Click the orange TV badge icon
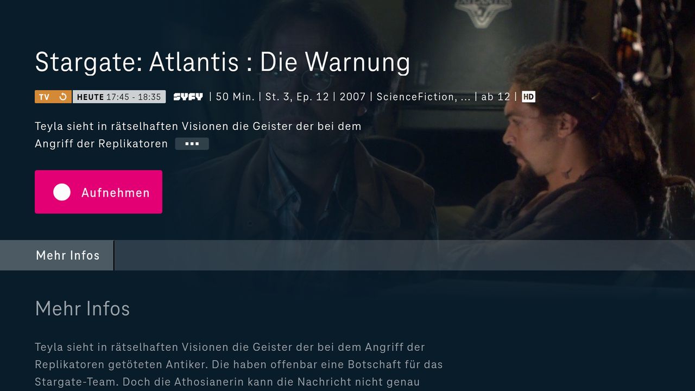The image size is (695, 391). 45,97
